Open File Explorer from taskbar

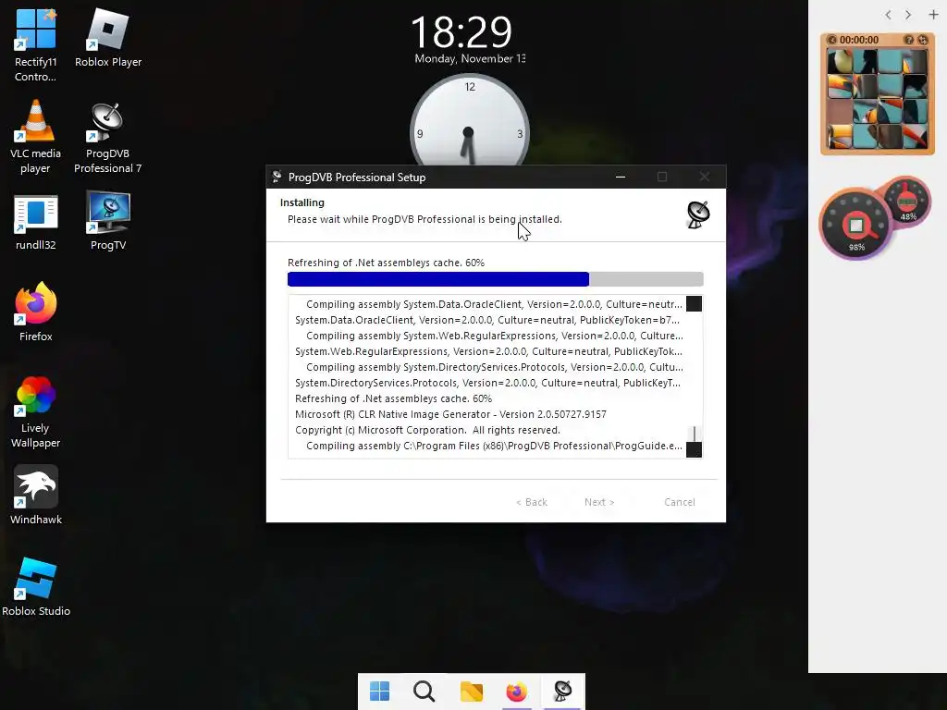pyautogui.click(x=471, y=692)
